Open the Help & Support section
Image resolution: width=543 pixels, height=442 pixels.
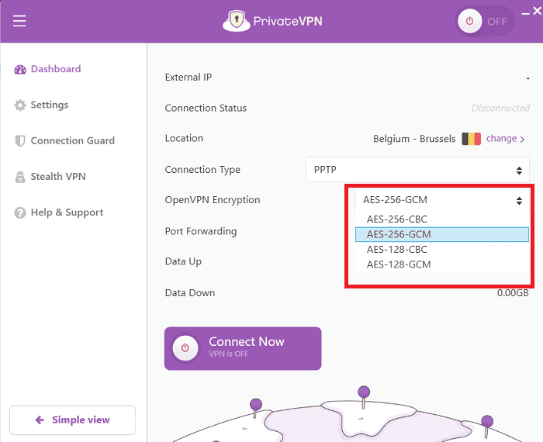click(x=67, y=212)
